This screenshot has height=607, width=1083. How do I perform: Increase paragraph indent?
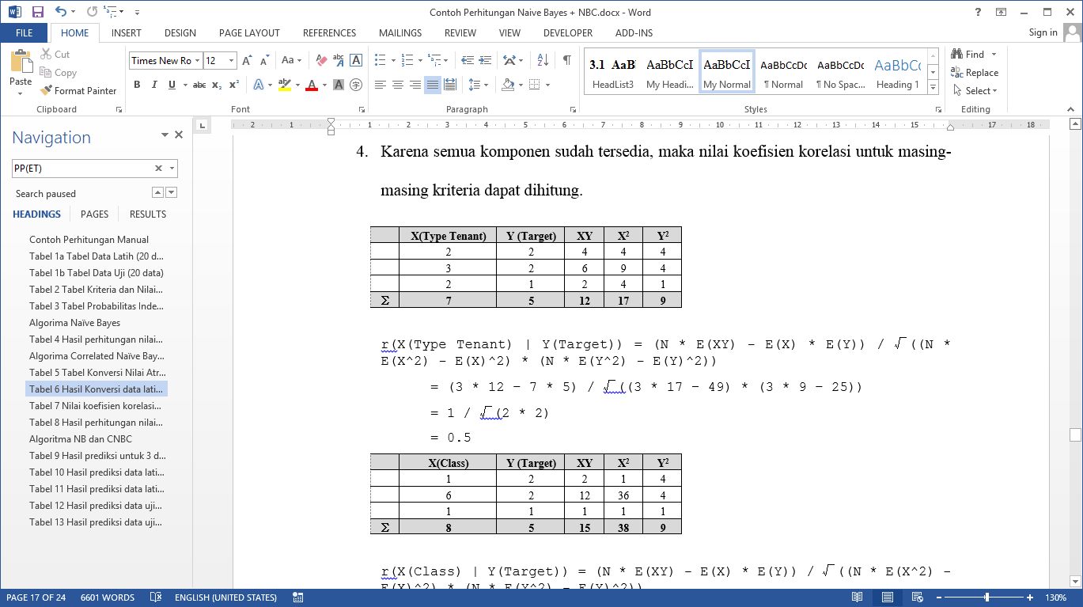(x=484, y=60)
